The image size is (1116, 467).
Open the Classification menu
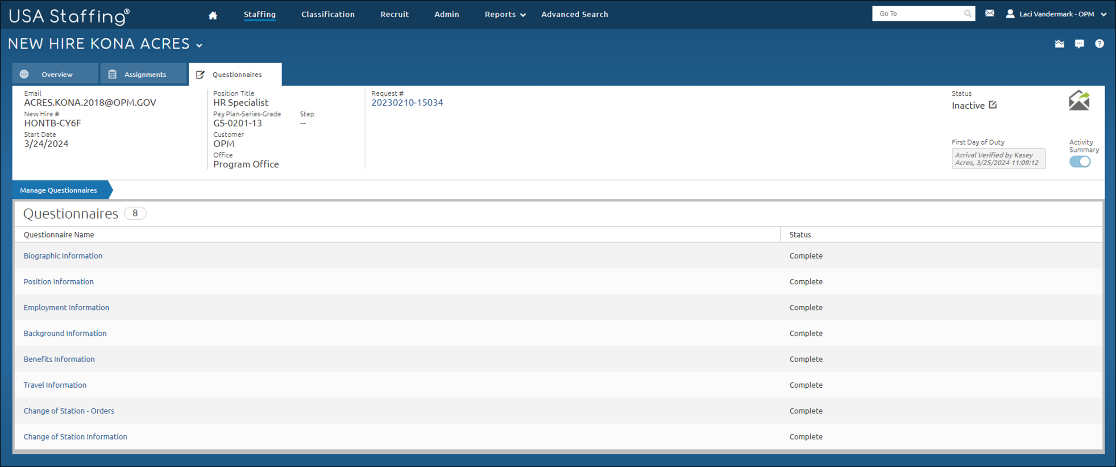click(328, 14)
